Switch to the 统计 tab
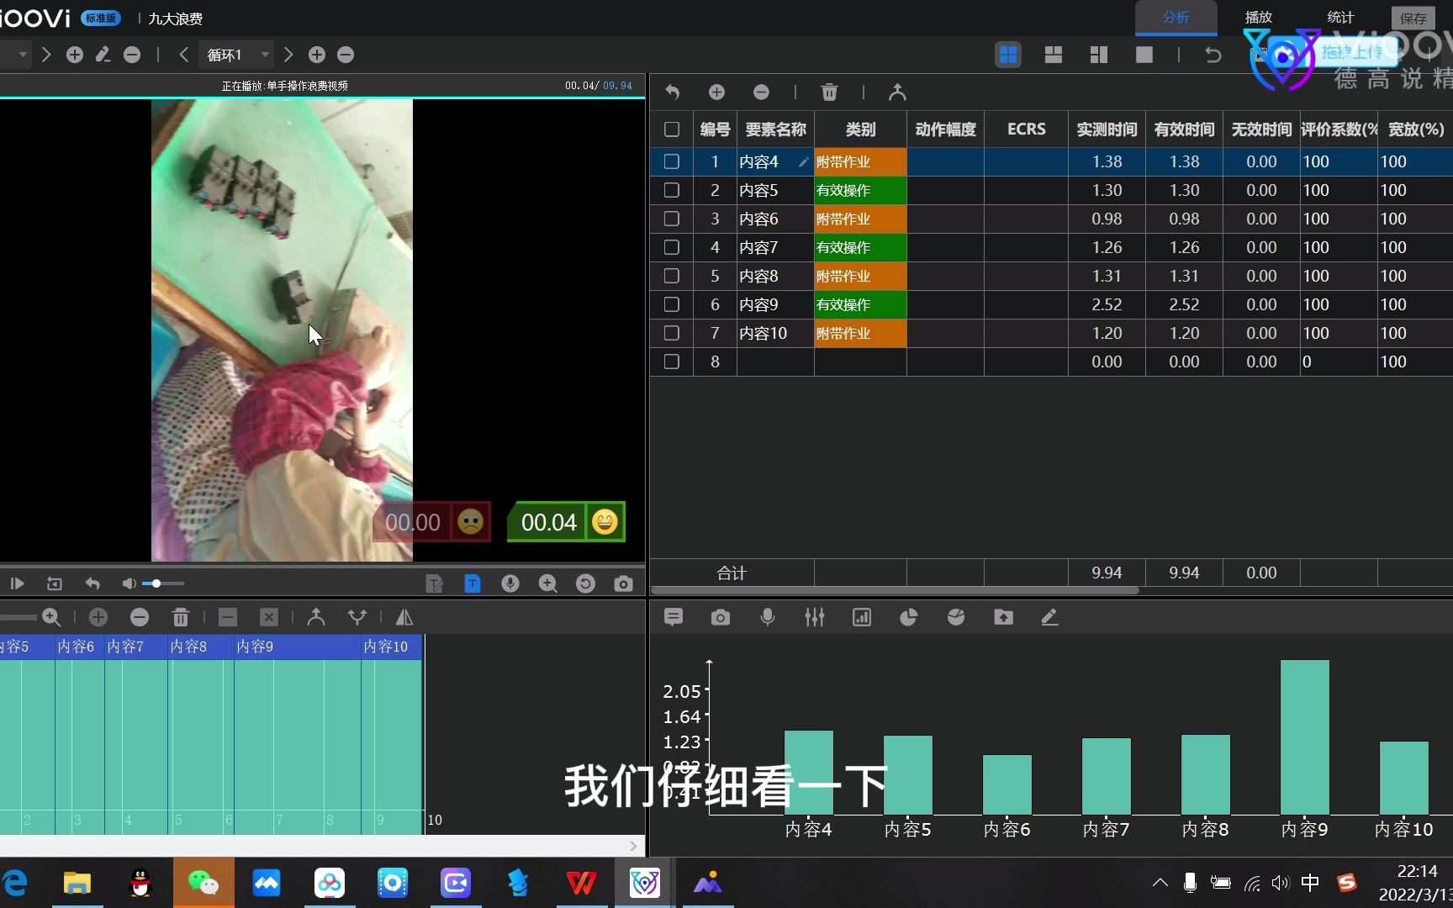Image resolution: width=1453 pixels, height=908 pixels. (1340, 18)
